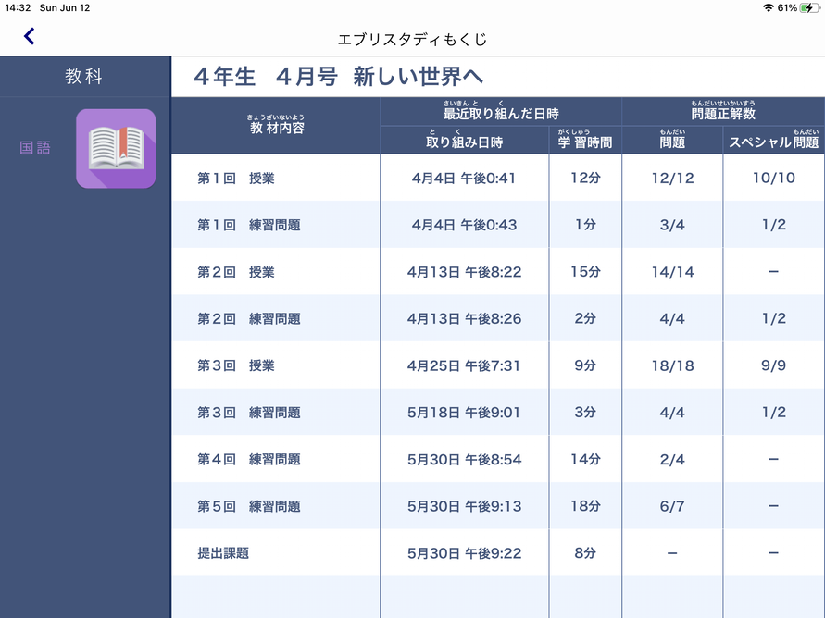Image resolution: width=825 pixels, height=618 pixels.
Task: Open the 国語 book icon
Action: pos(116,148)
